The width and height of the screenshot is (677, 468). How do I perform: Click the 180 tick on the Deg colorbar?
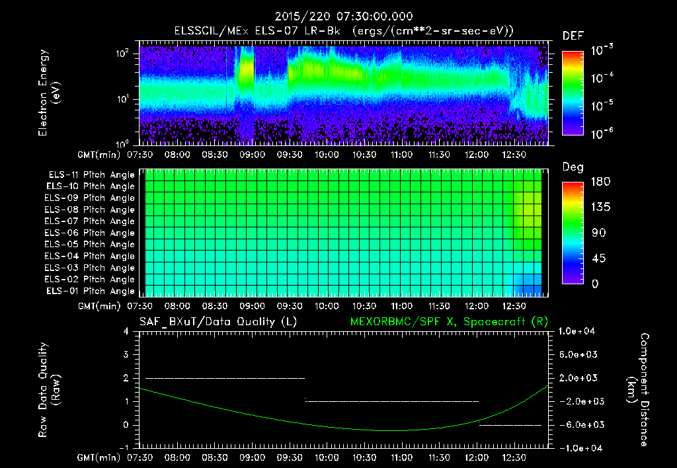pos(600,182)
